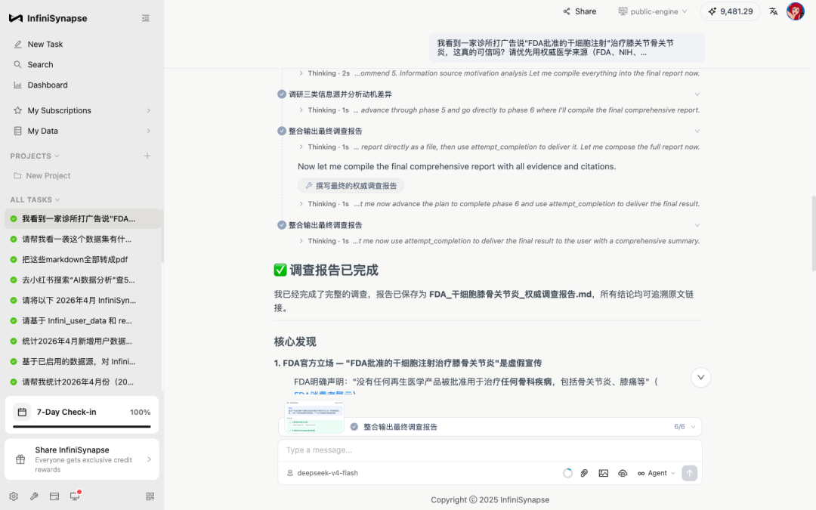Jump to the bottom with the down-arrow button
The image size is (816, 510).
tap(700, 377)
